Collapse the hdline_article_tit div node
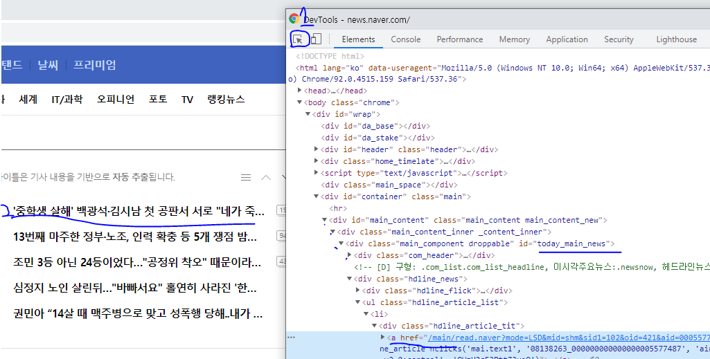Image resolution: width=710 pixels, height=359 pixels. pyautogui.click(x=374, y=326)
